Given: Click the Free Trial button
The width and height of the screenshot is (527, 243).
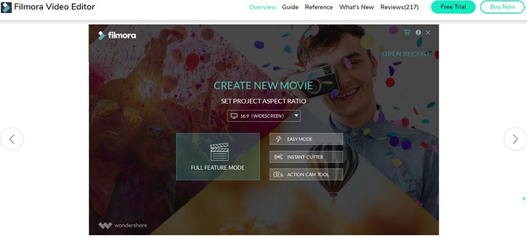Looking at the screenshot, I should [x=453, y=7].
